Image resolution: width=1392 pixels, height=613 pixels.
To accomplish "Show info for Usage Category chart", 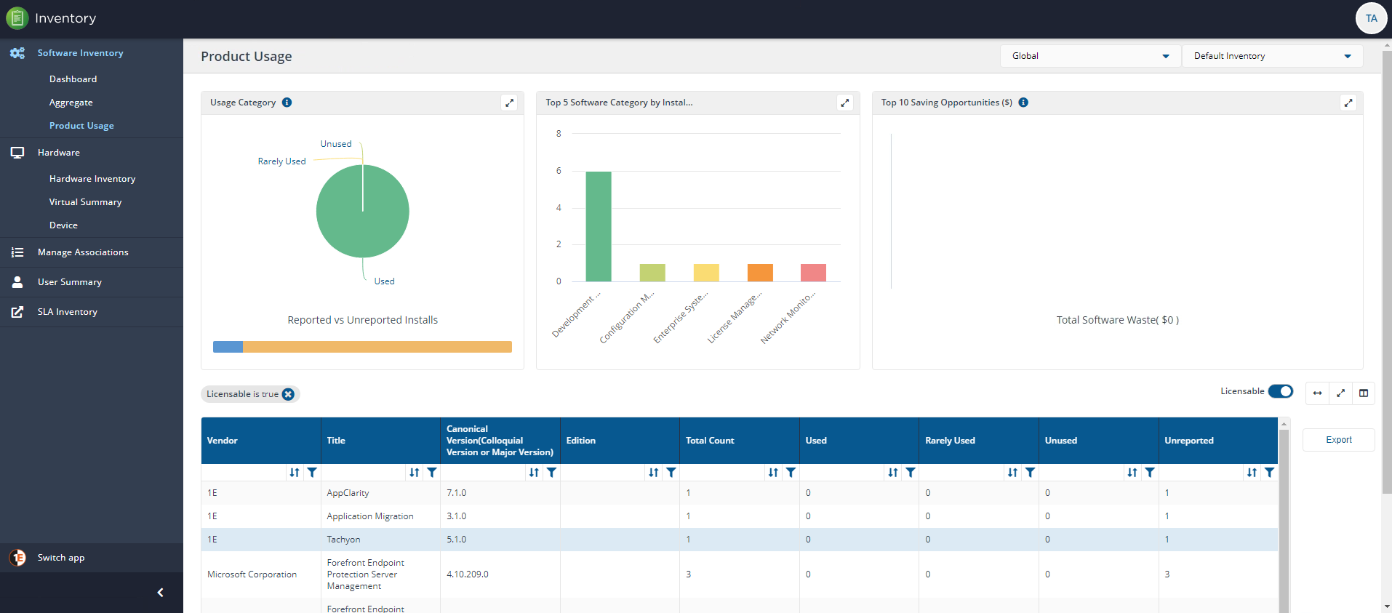I will tap(287, 103).
